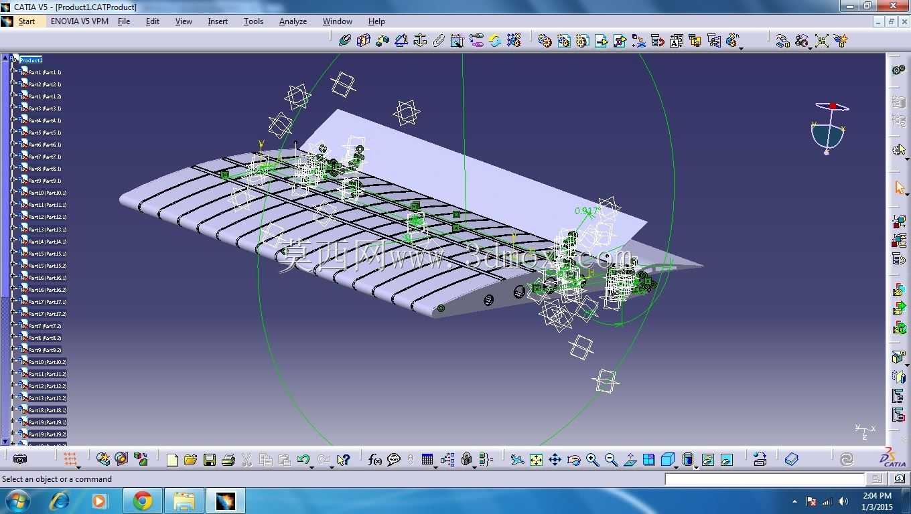Select Part18 (Part18.1) in the tree
911x514 pixels.
click(48, 410)
